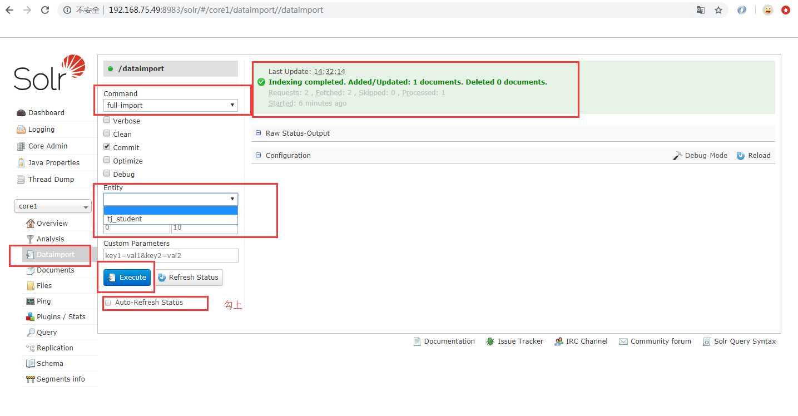Click the Replication icon
Screen dimensions: 798x416
click(x=31, y=348)
